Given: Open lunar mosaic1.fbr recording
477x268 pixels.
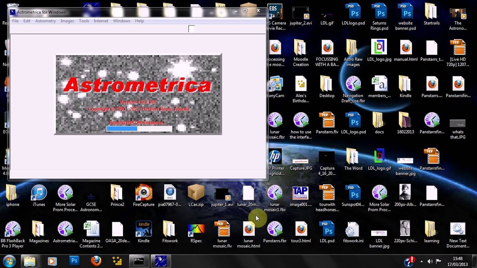Looking at the screenshot, I should coord(275,199).
